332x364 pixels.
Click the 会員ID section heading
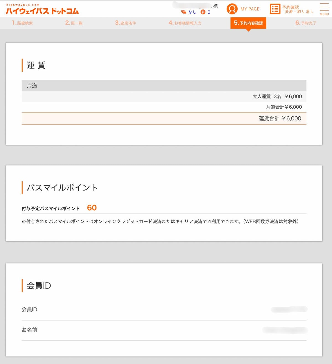[39, 286]
